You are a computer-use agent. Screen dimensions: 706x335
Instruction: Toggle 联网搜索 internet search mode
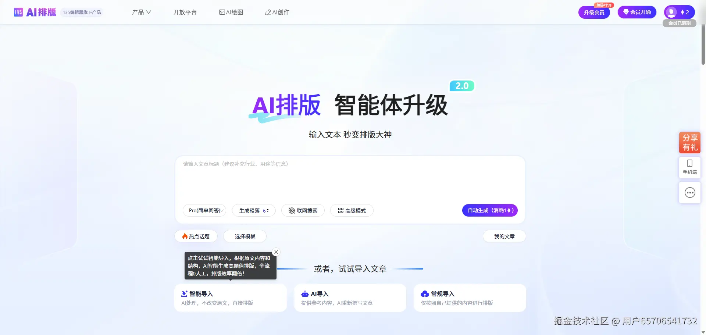pyautogui.click(x=303, y=210)
